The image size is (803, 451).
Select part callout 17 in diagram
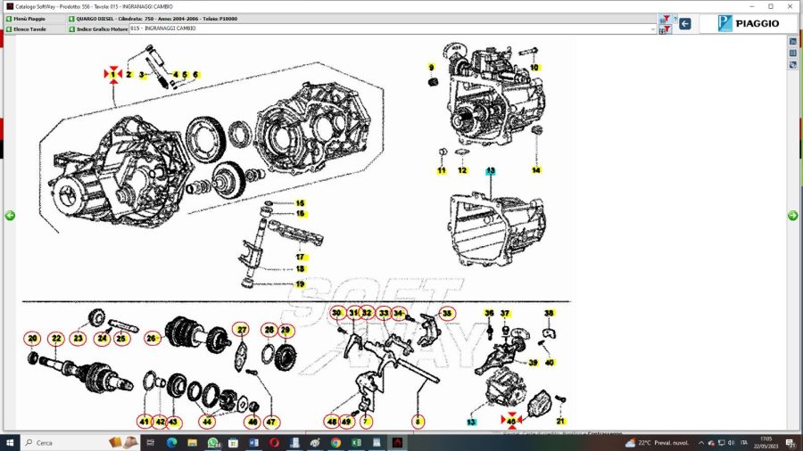tap(301, 257)
